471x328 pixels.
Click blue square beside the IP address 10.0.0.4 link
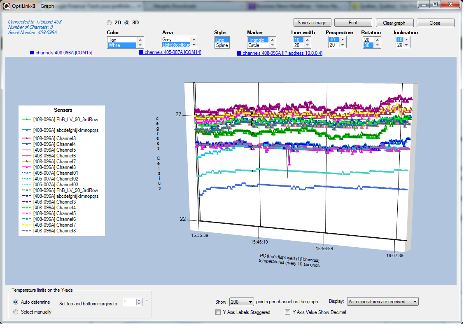239,53
